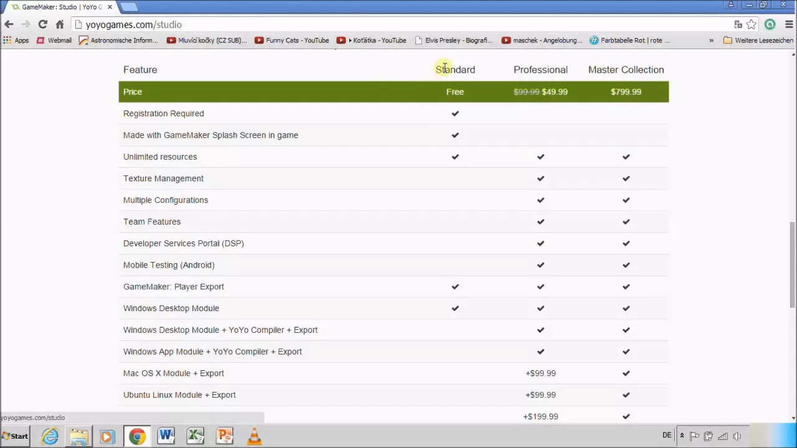Bookmark this page with the star icon
797x448 pixels.
coord(752,24)
